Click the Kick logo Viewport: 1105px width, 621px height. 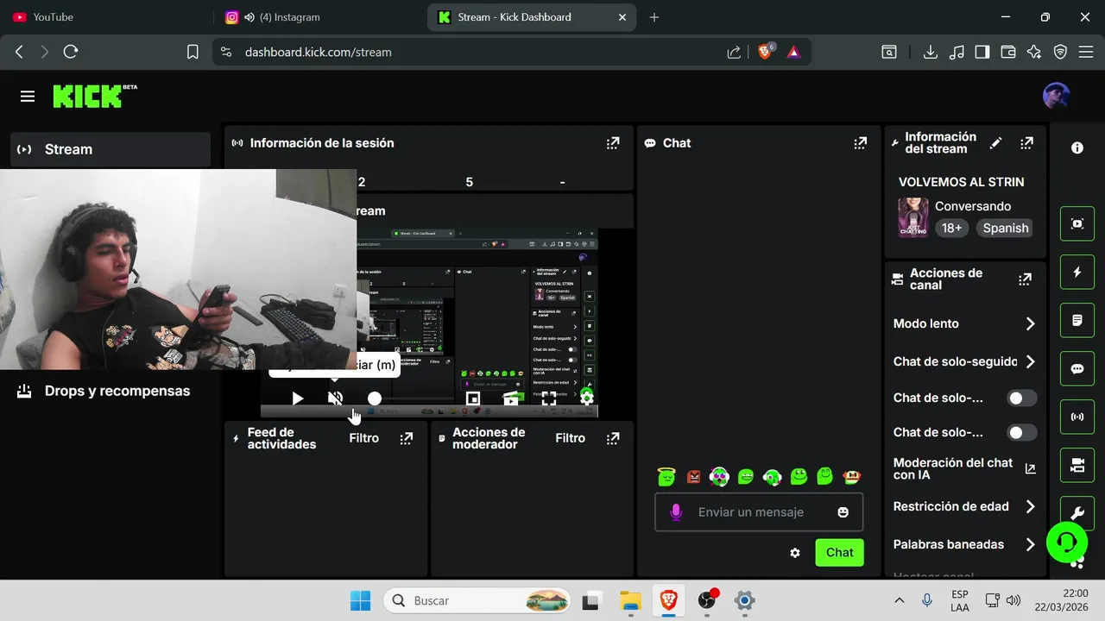click(x=94, y=96)
